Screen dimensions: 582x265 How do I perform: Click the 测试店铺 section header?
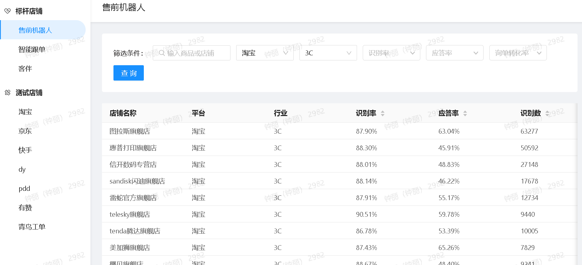pos(29,93)
